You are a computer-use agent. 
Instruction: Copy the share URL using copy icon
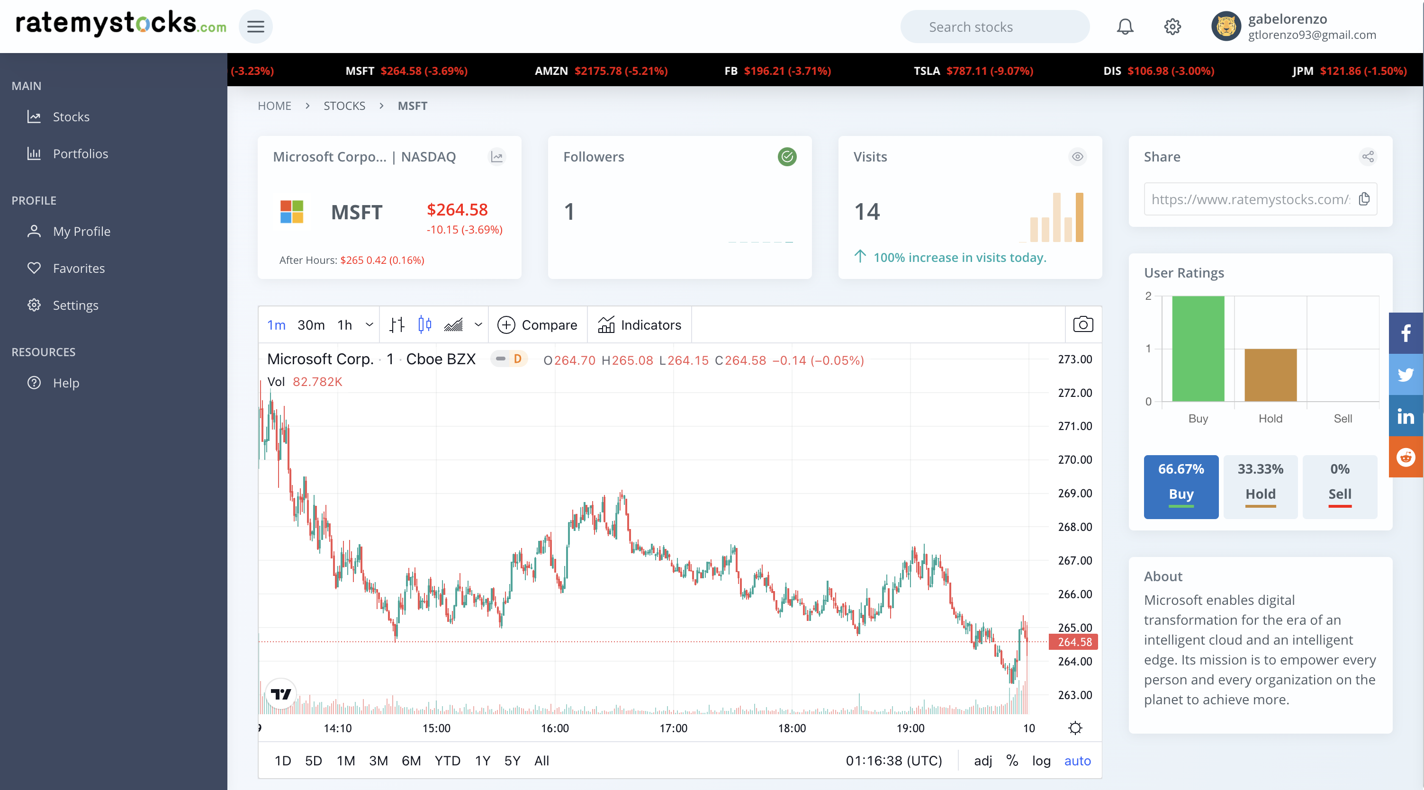click(x=1365, y=199)
